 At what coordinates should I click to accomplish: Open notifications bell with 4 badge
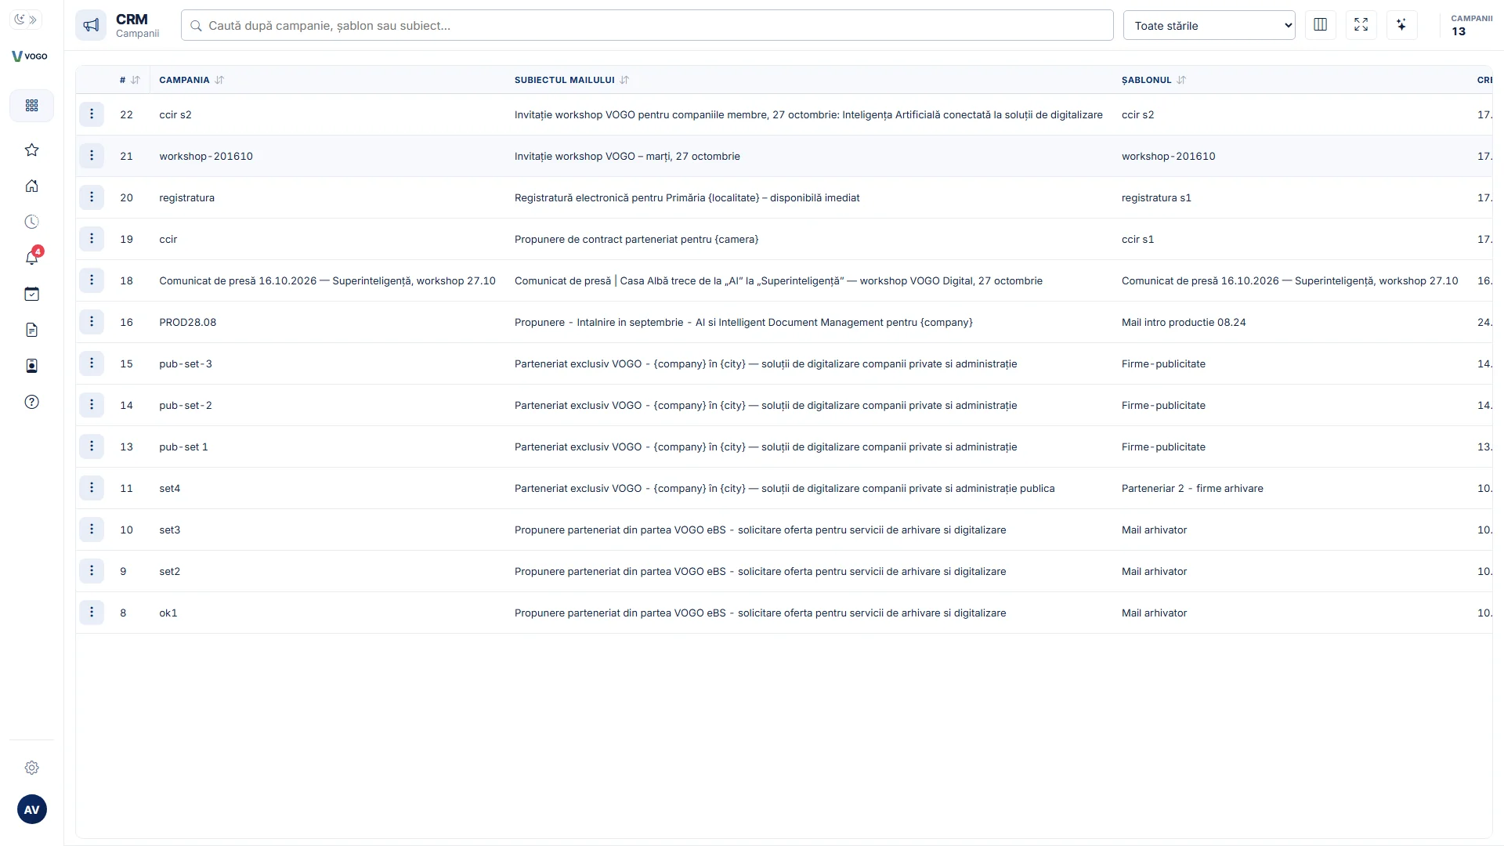point(31,258)
